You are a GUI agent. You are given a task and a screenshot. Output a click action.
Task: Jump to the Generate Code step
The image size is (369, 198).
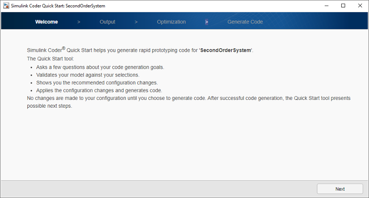pyautogui.click(x=245, y=22)
